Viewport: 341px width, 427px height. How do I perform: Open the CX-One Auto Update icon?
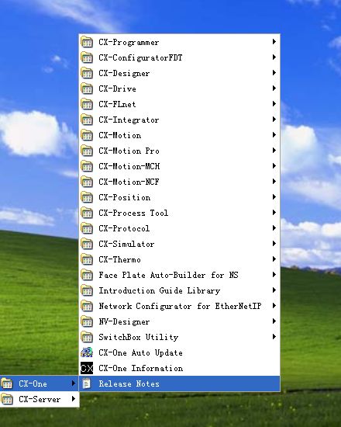[x=87, y=352]
